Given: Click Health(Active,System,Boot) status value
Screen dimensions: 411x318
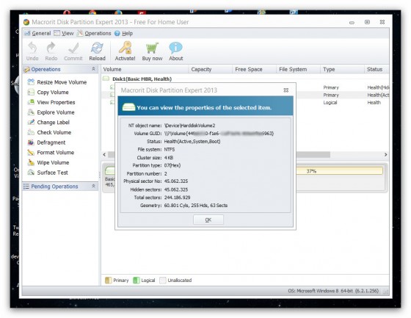Looking at the screenshot, I should click(x=192, y=142).
